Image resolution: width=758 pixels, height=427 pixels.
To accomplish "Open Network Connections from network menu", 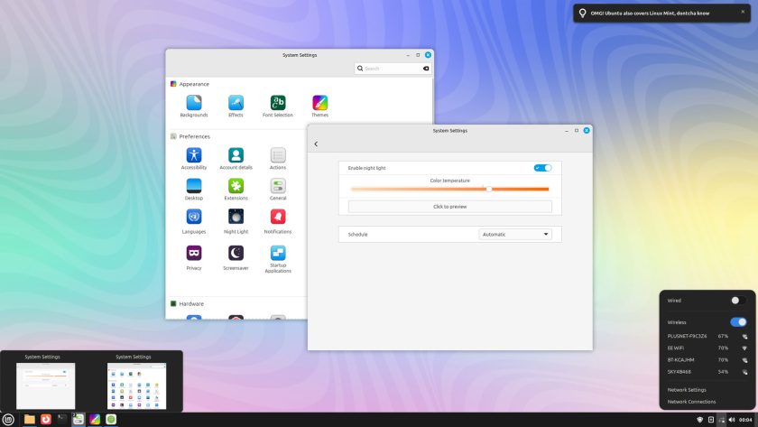I will [691, 402].
